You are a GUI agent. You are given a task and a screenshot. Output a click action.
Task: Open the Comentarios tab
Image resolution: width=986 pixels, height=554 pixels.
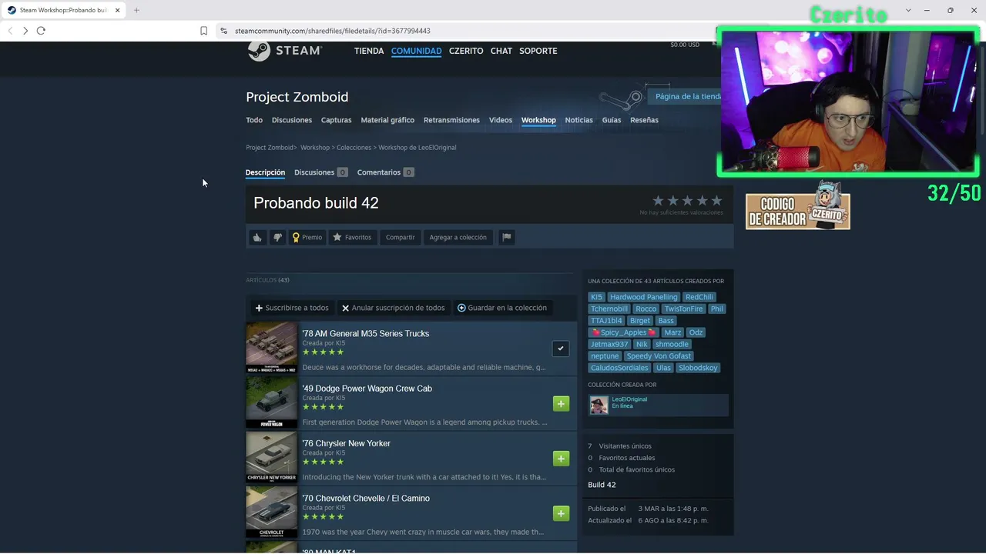click(385, 172)
